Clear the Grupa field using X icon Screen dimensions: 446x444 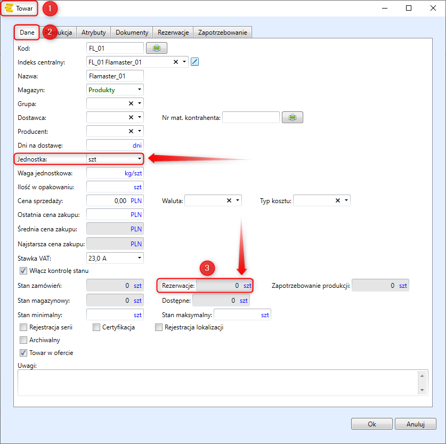coord(131,103)
